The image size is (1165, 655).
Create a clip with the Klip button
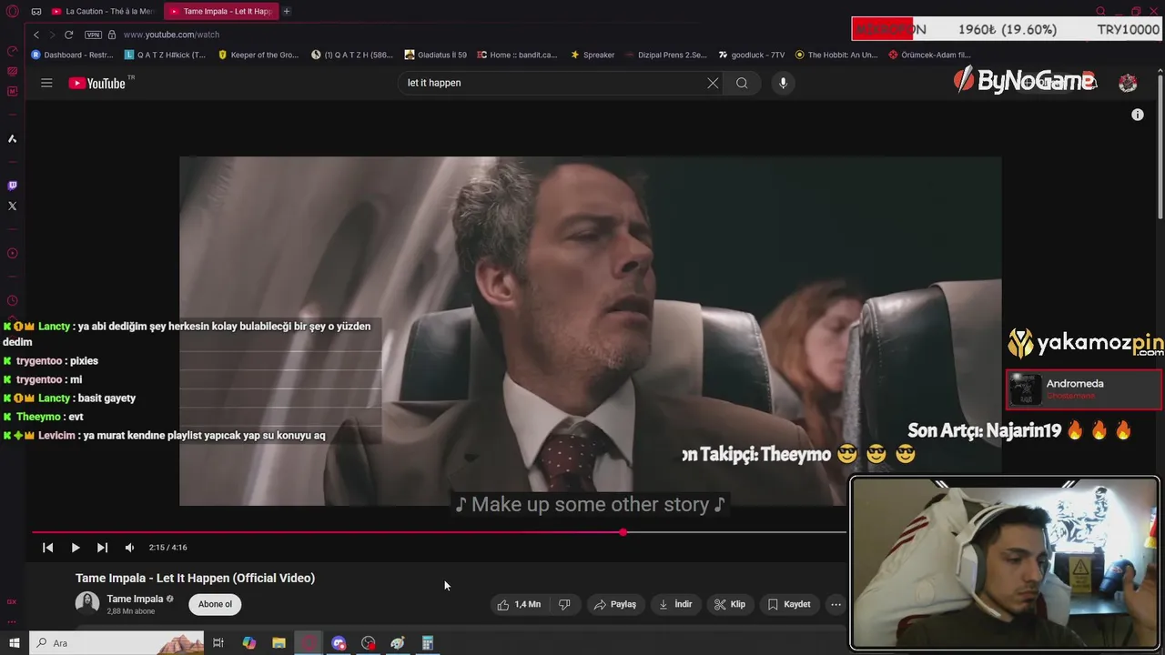tap(730, 604)
